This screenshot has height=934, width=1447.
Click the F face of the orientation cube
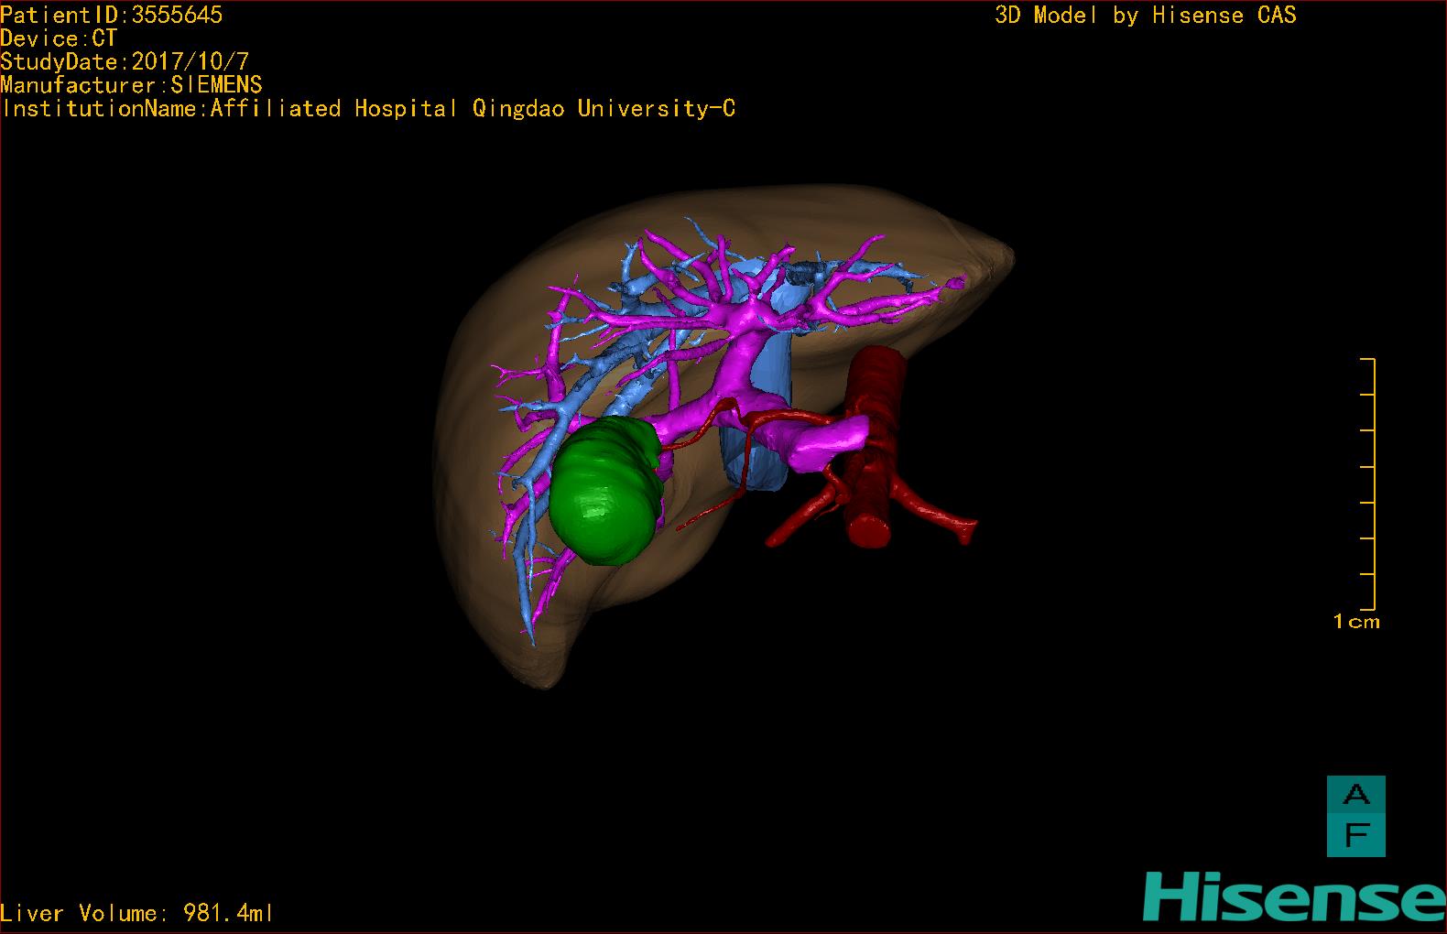pos(1356,836)
